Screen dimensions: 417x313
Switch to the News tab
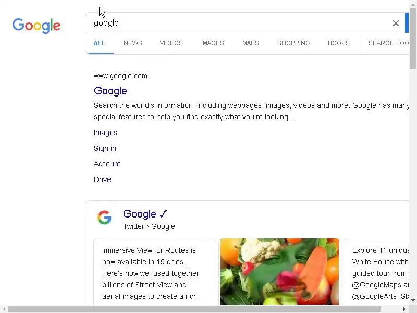132,43
